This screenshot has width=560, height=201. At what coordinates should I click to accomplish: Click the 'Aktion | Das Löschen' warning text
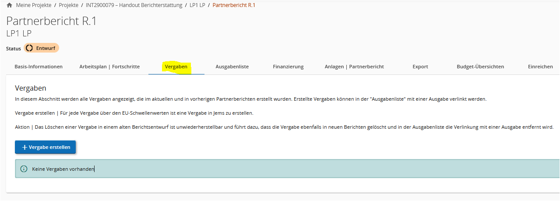pyautogui.click(x=284, y=127)
